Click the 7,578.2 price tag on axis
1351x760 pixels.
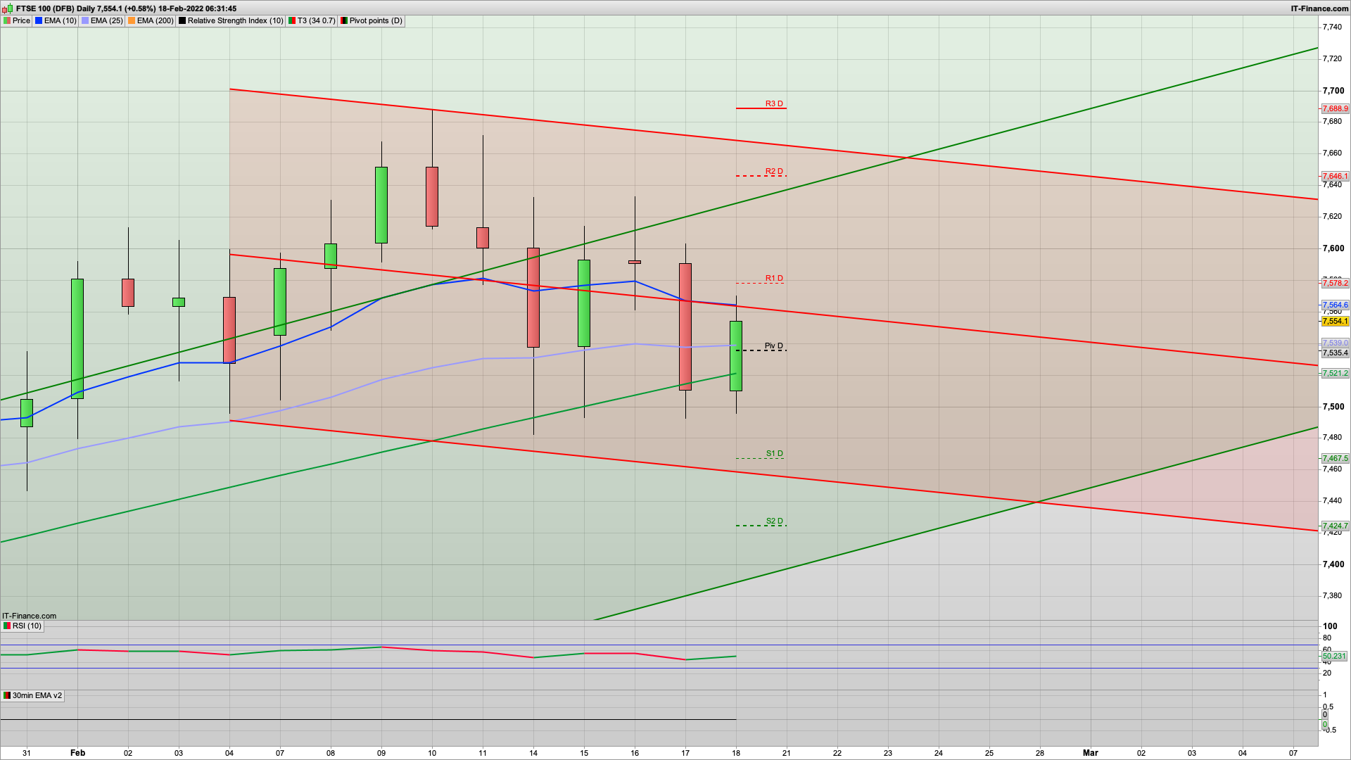(1335, 283)
